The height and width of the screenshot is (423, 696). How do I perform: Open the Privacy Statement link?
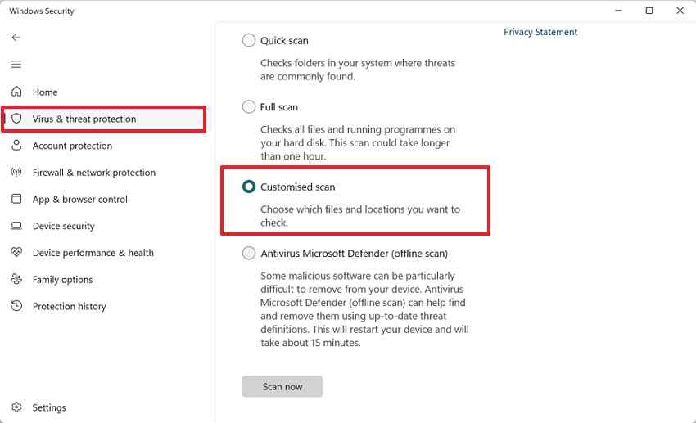coord(540,32)
